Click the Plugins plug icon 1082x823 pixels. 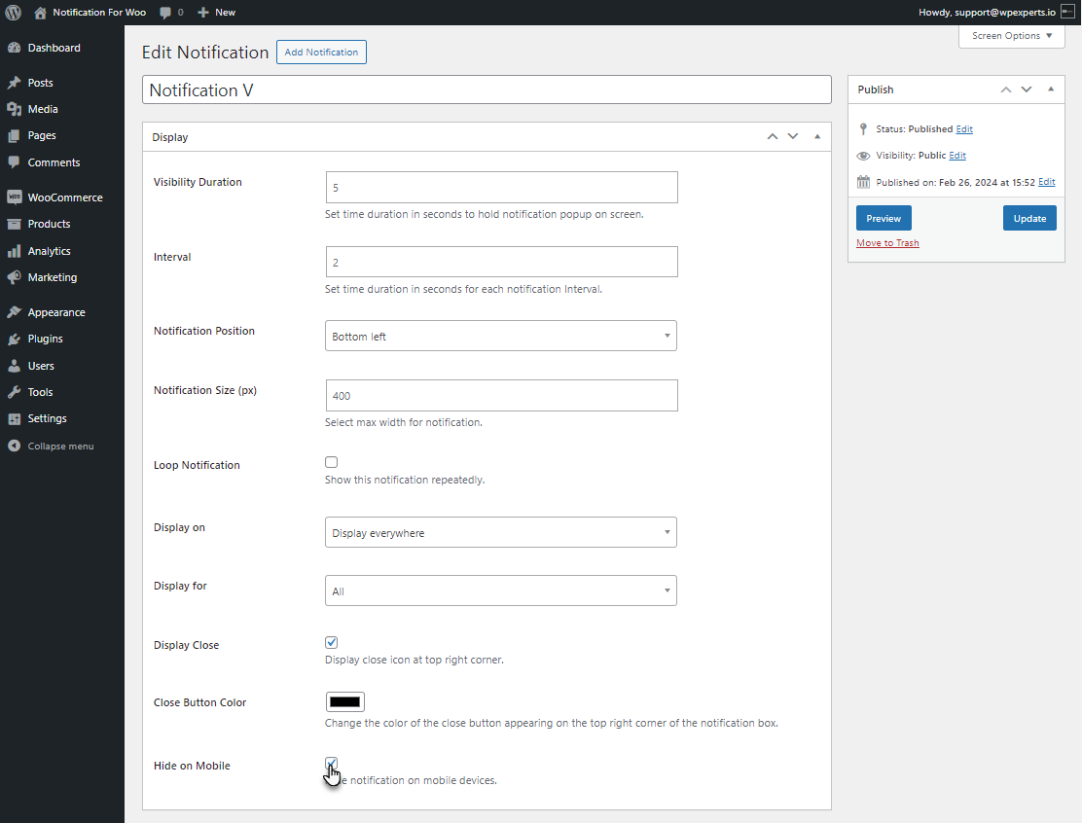[x=14, y=339]
